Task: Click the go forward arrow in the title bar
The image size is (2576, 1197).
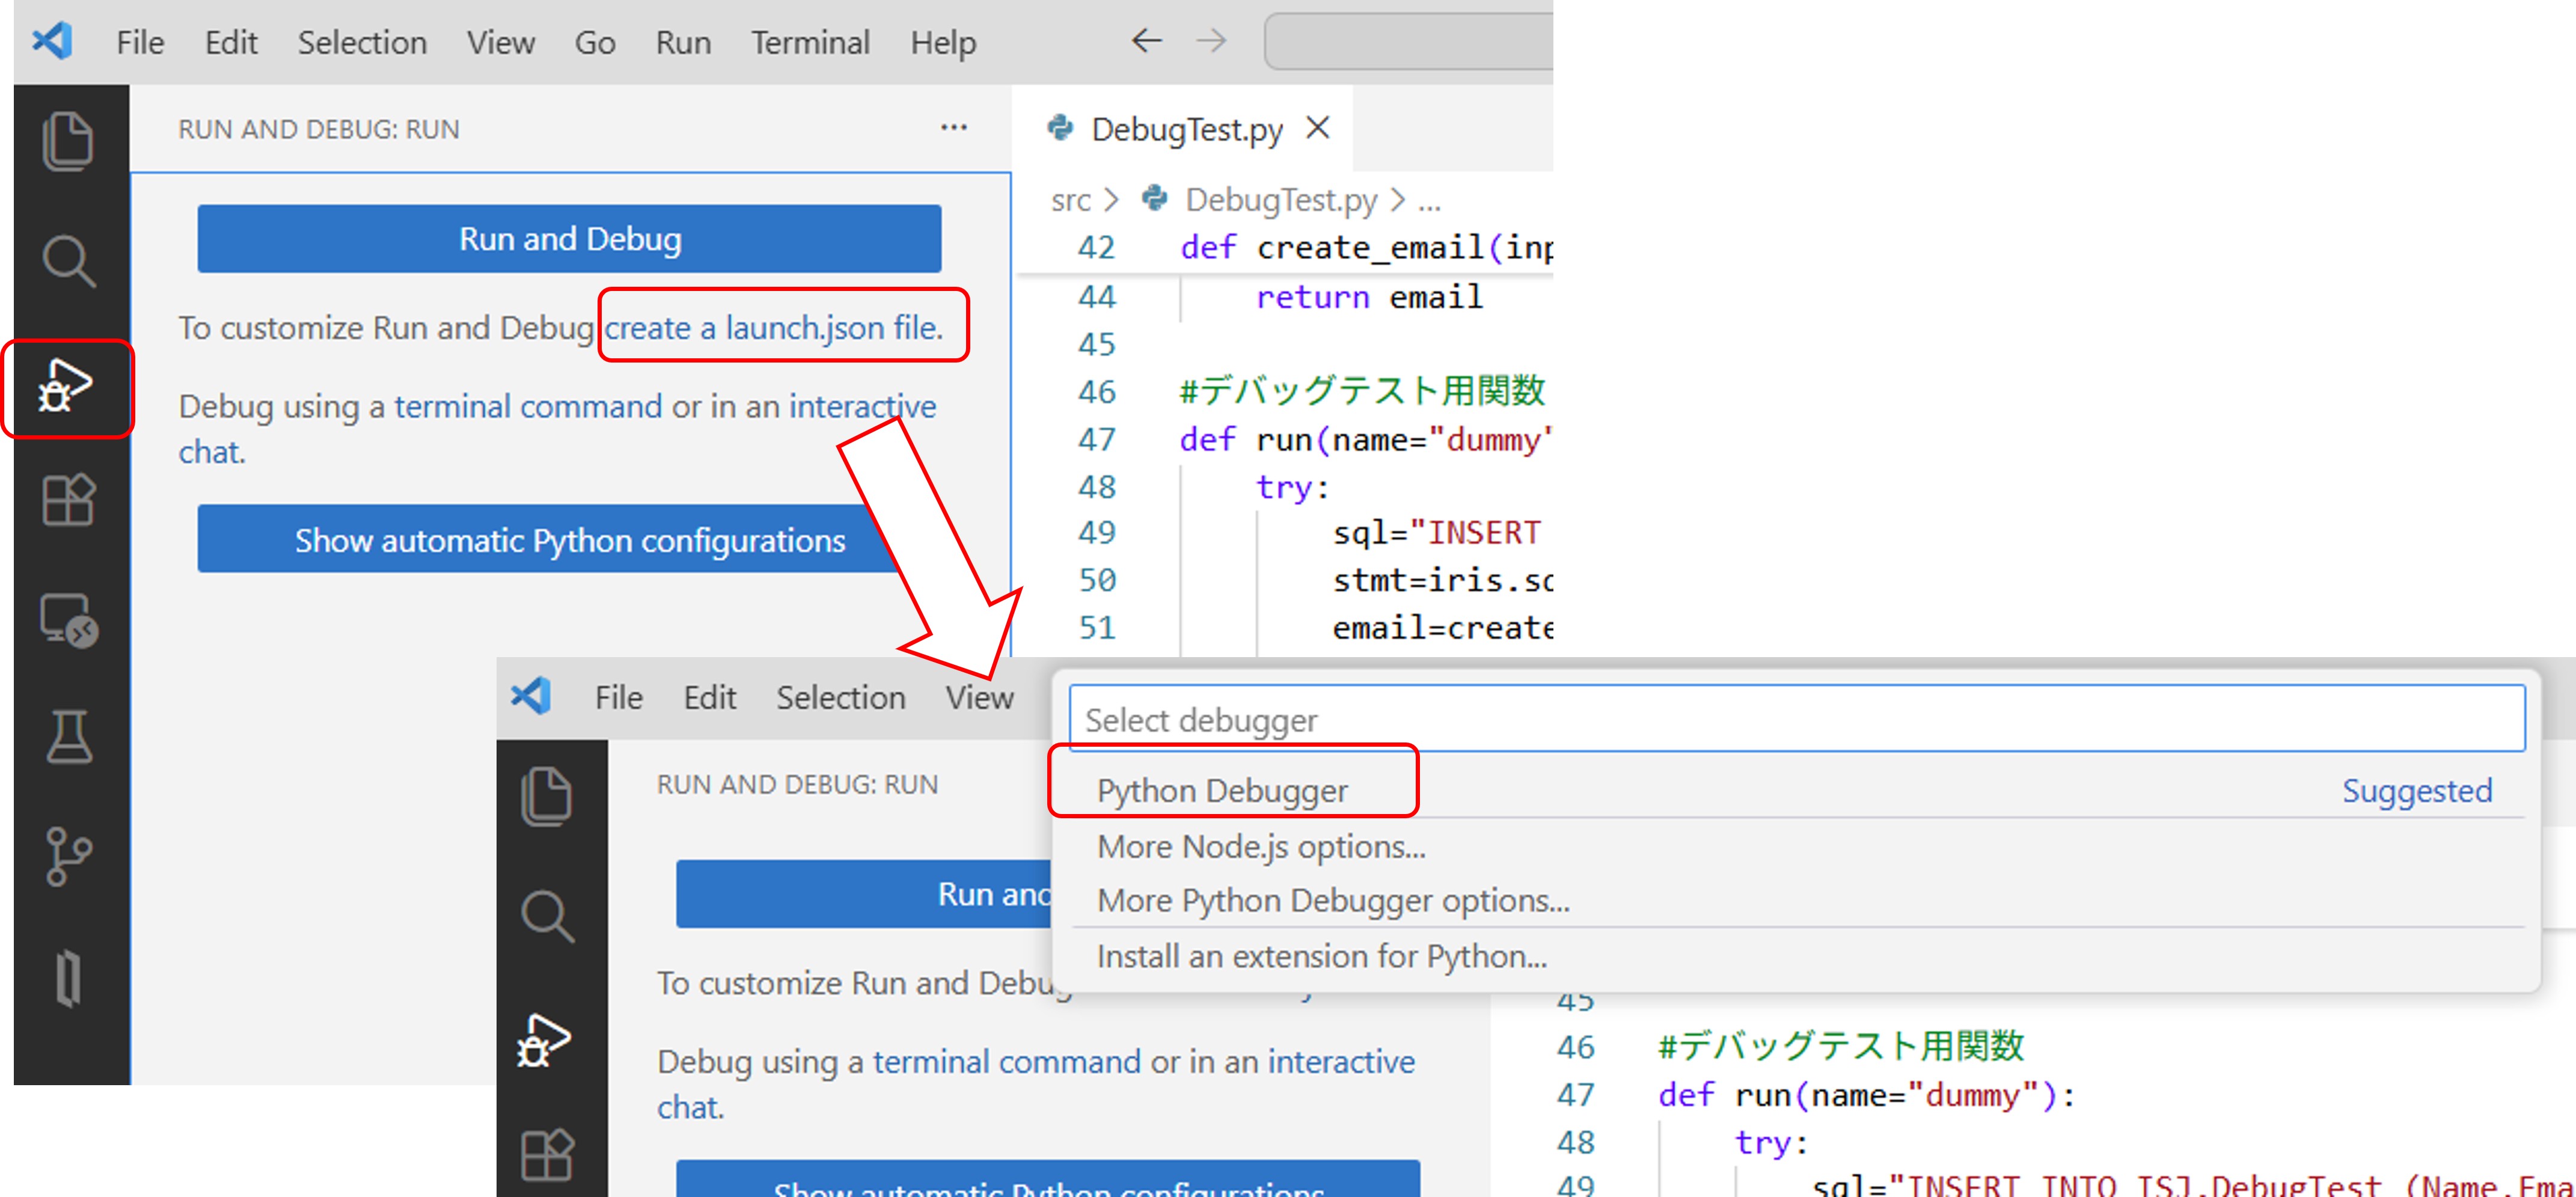Action: (x=1210, y=41)
